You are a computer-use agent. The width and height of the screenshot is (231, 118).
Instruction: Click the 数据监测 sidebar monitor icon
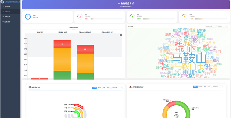[x=3, y=17]
